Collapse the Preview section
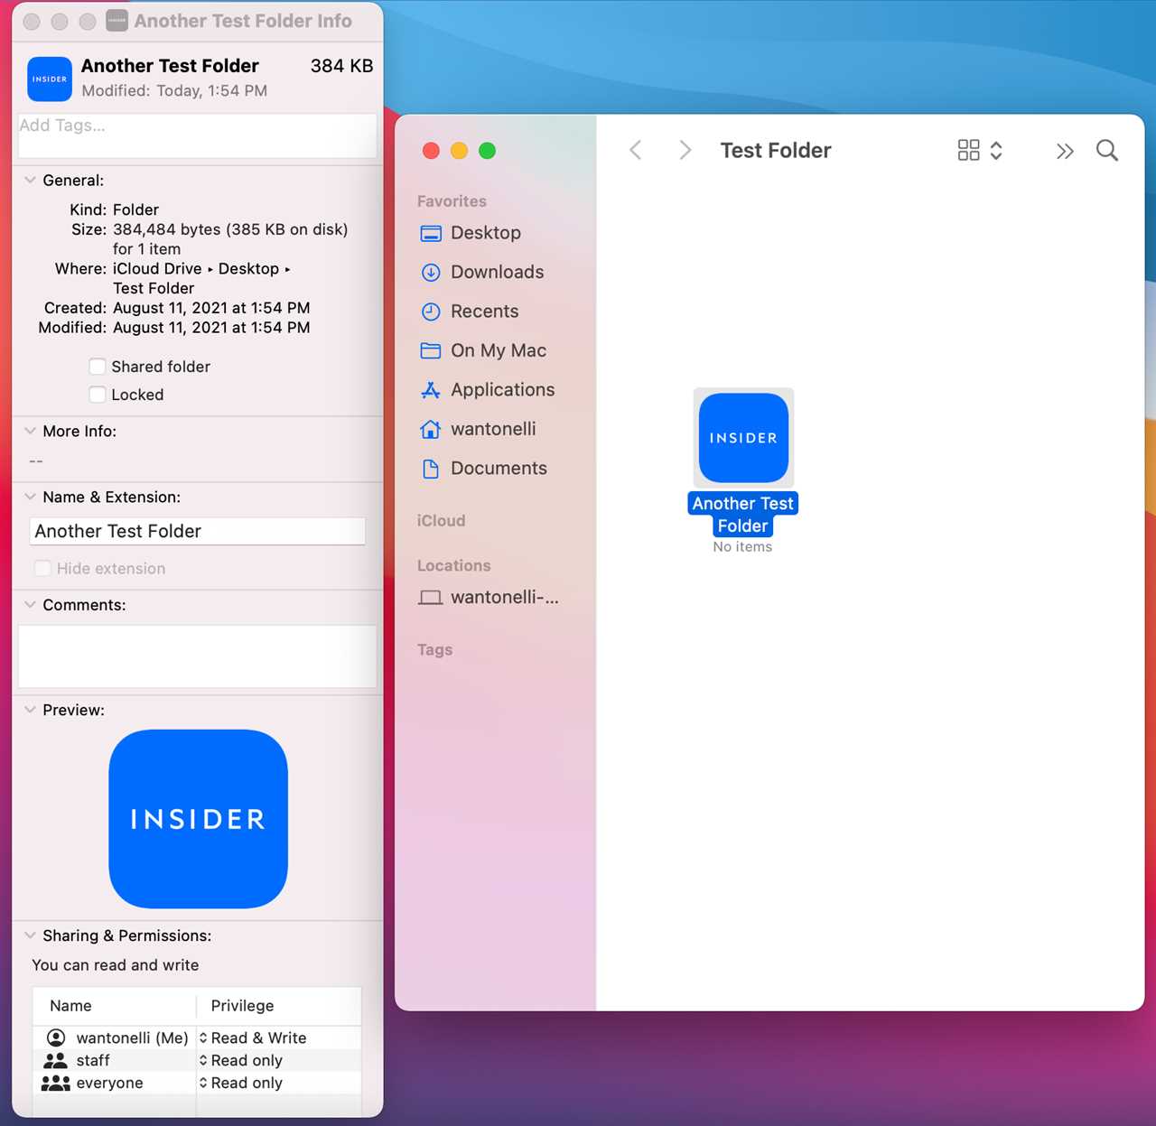 [x=30, y=710]
